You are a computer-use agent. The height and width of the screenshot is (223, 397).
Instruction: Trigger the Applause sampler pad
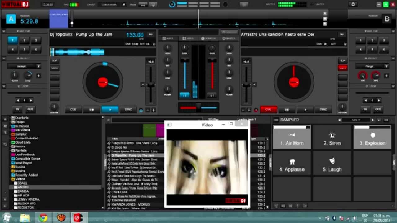pyautogui.click(x=292, y=163)
